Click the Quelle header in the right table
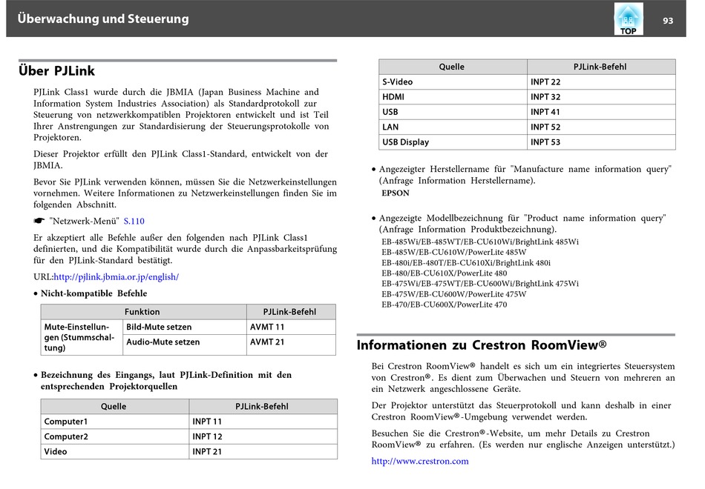705x489 pixels. (453, 67)
